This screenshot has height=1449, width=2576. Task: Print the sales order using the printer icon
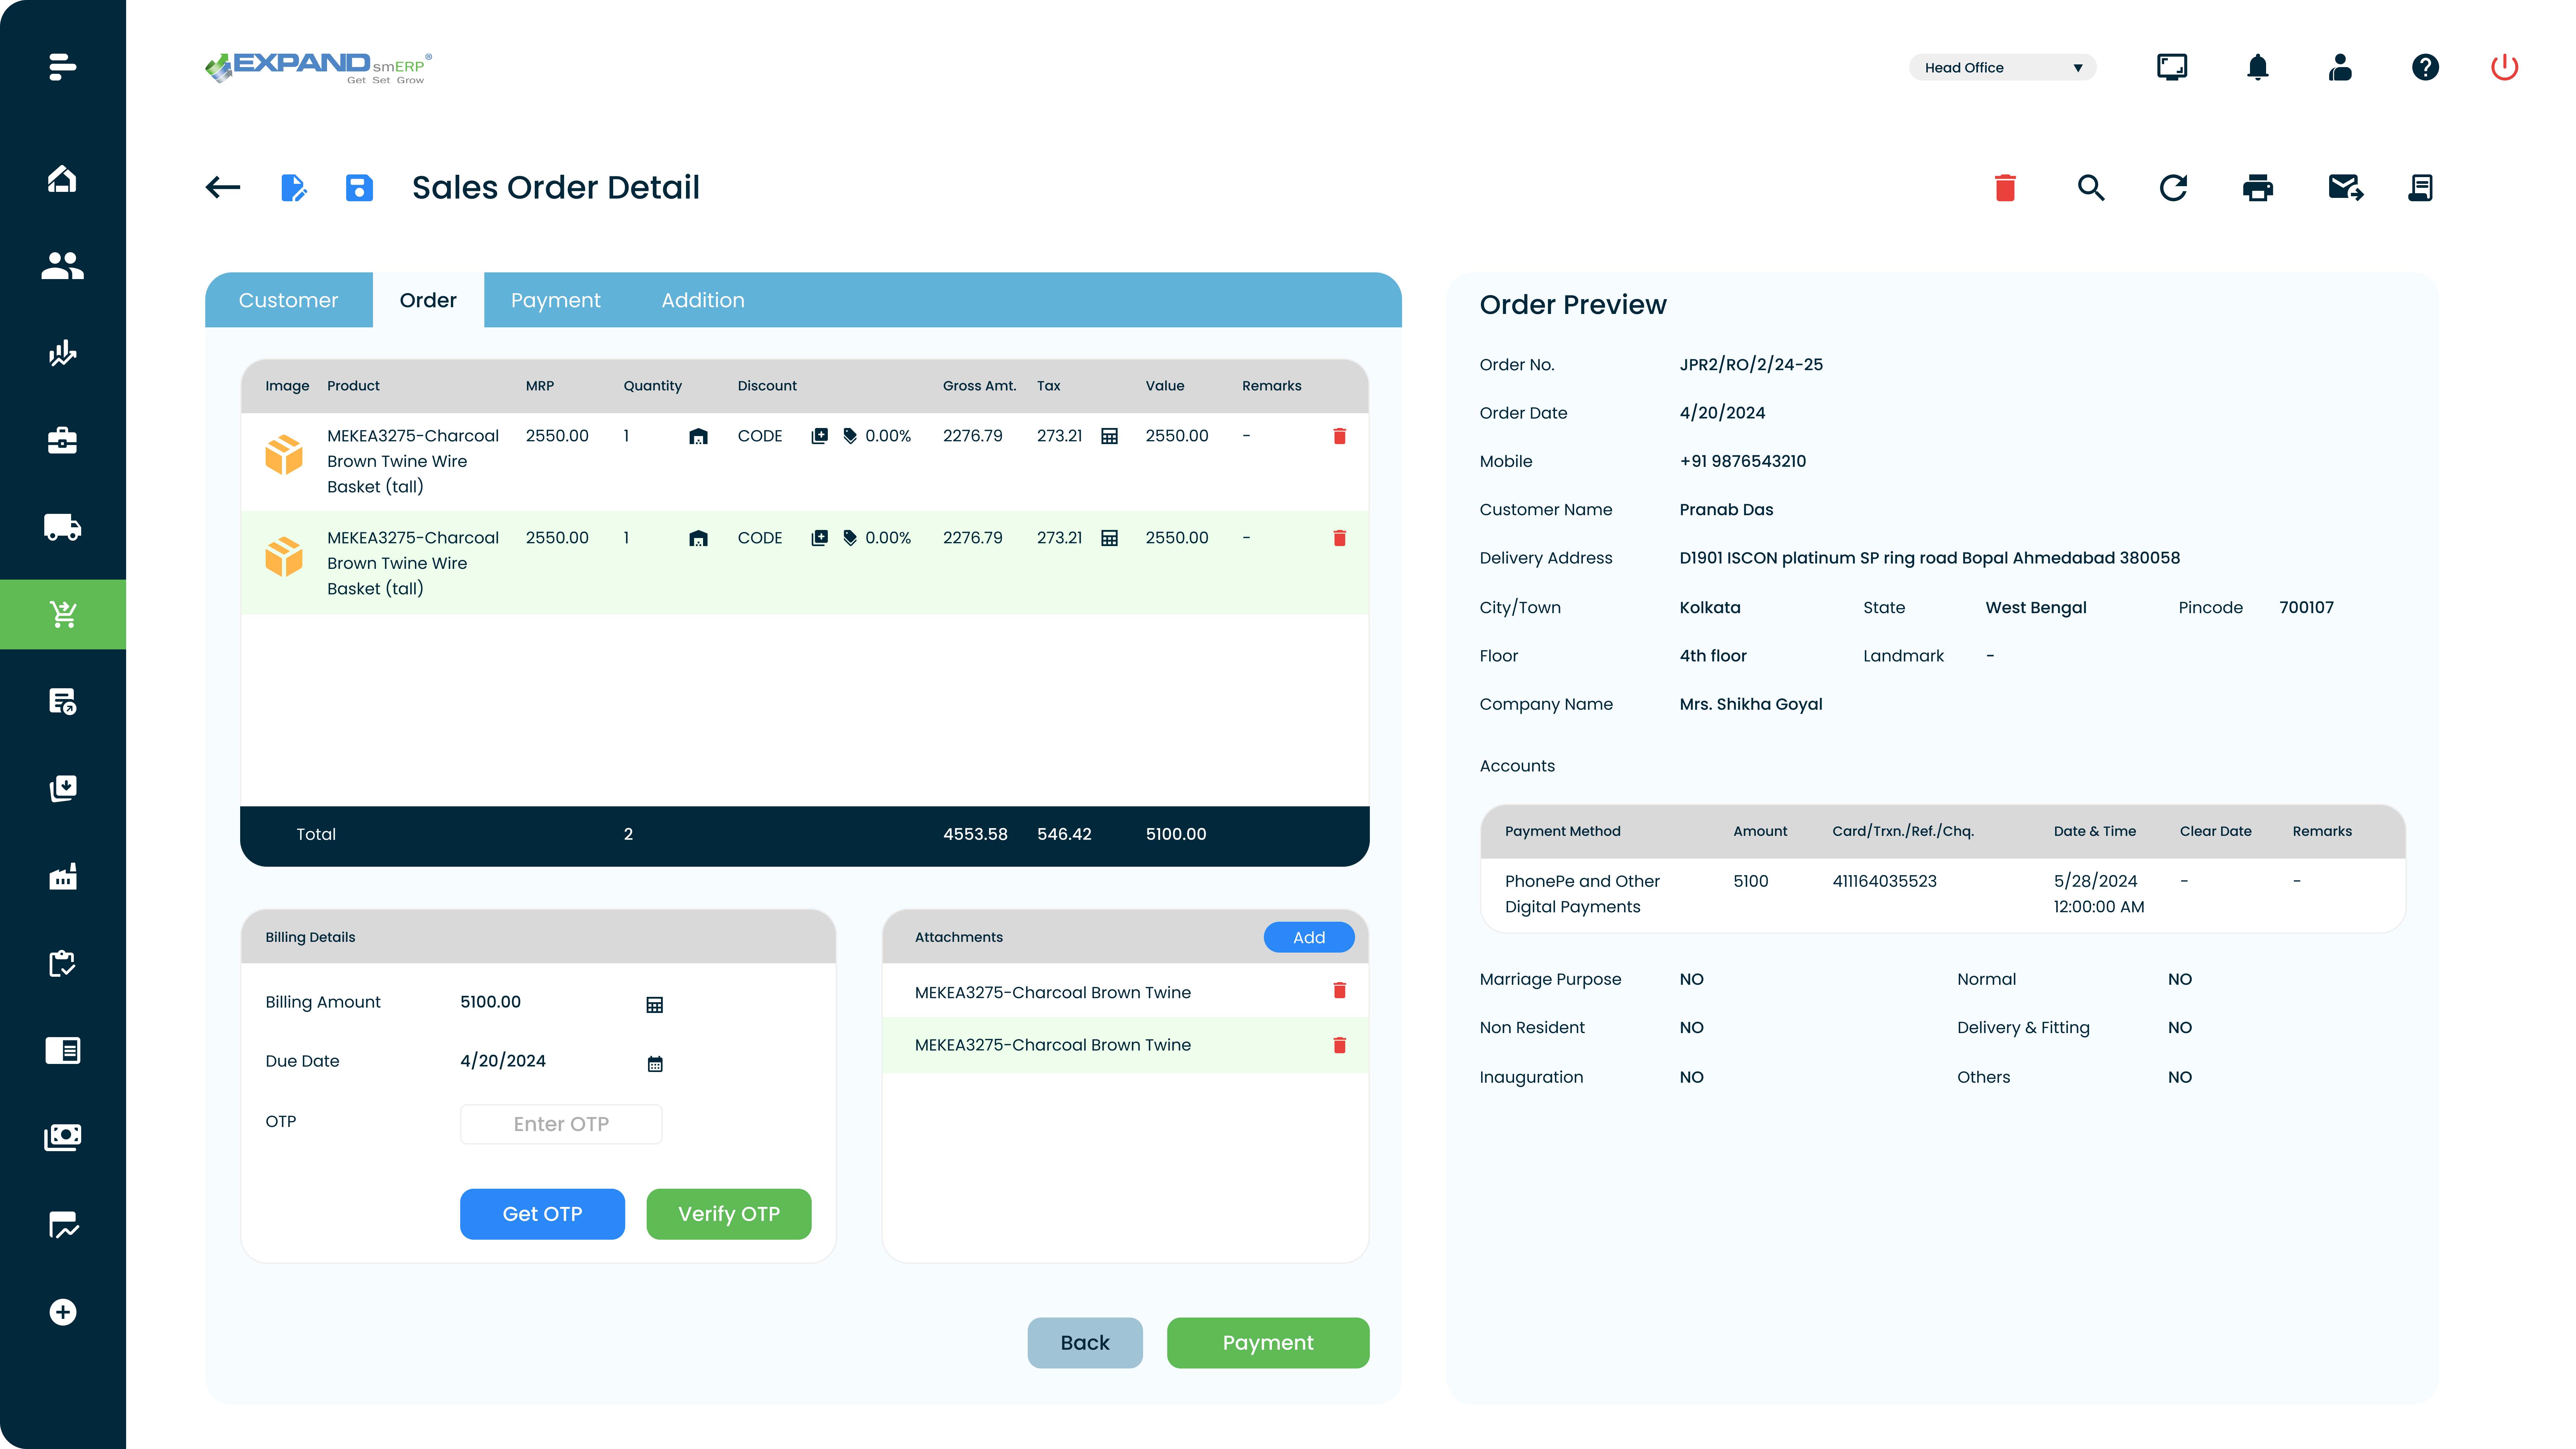click(2258, 187)
